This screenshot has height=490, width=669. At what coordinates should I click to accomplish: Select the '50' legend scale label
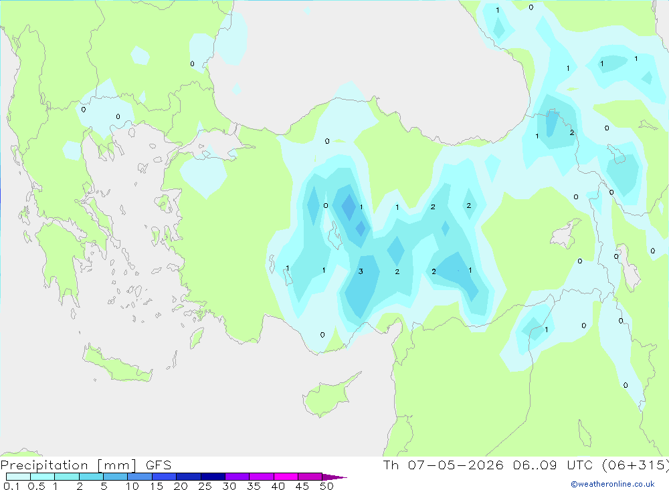327,486
